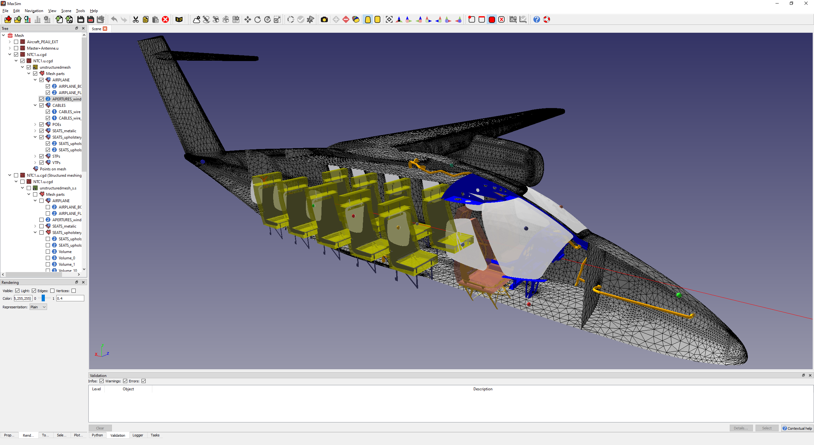Collapse the SEATS_upholstery checked node
Image resolution: width=814 pixels, height=445 pixels.
click(x=35, y=137)
